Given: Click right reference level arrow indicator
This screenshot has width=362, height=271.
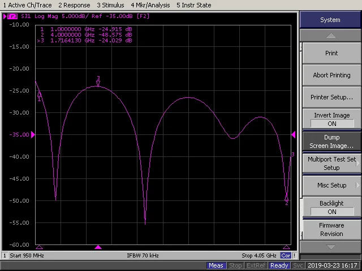Looking at the screenshot, I should 293,134.
